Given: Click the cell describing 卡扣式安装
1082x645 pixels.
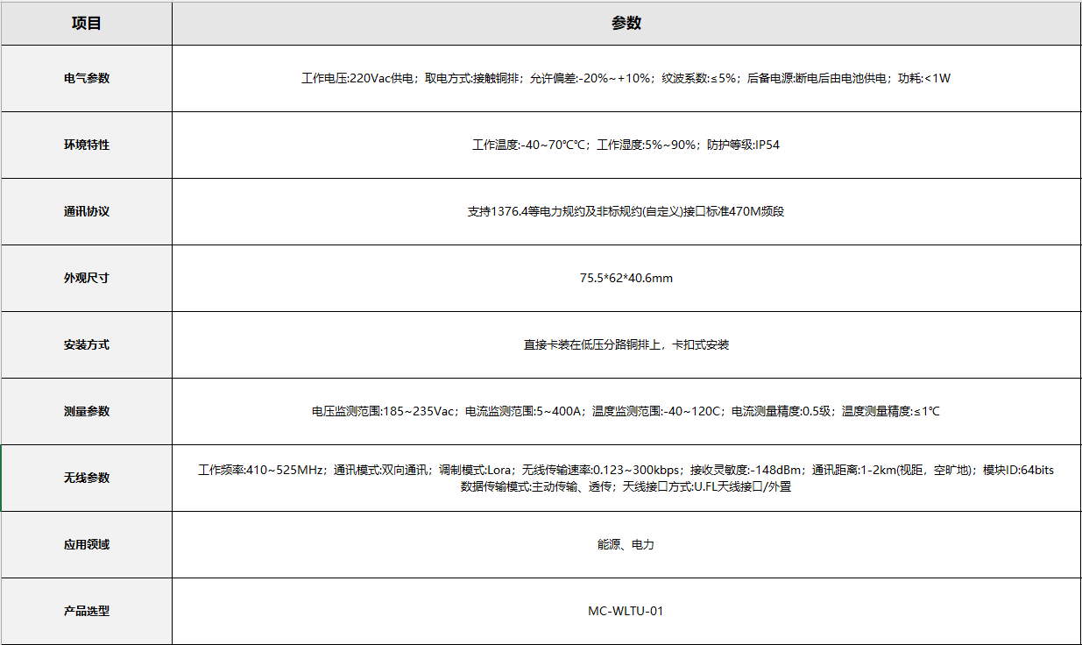Looking at the screenshot, I should [x=626, y=344].
